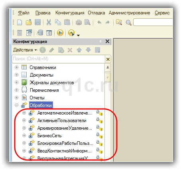
Task: Select Справочники in the tree
Action: (x=43, y=67)
